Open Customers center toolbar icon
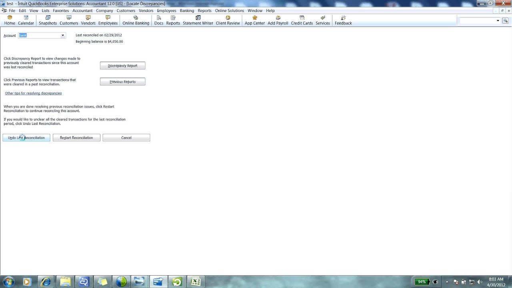This screenshot has width=512, height=288. point(69,20)
